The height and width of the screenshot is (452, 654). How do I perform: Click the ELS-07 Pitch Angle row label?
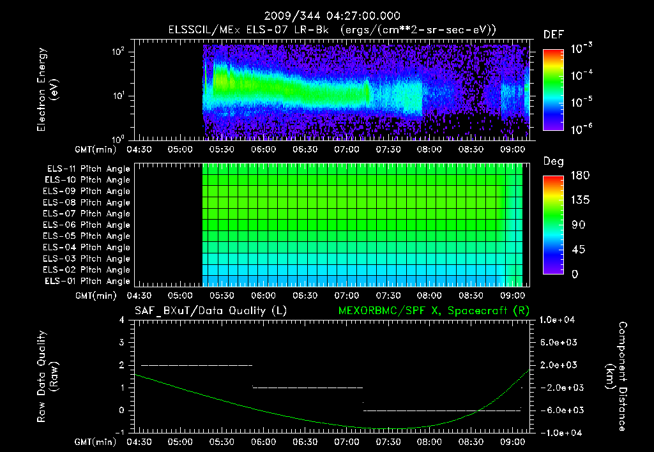(x=87, y=214)
